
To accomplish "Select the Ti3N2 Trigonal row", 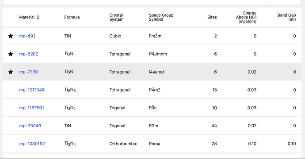I will tap(152, 108).
